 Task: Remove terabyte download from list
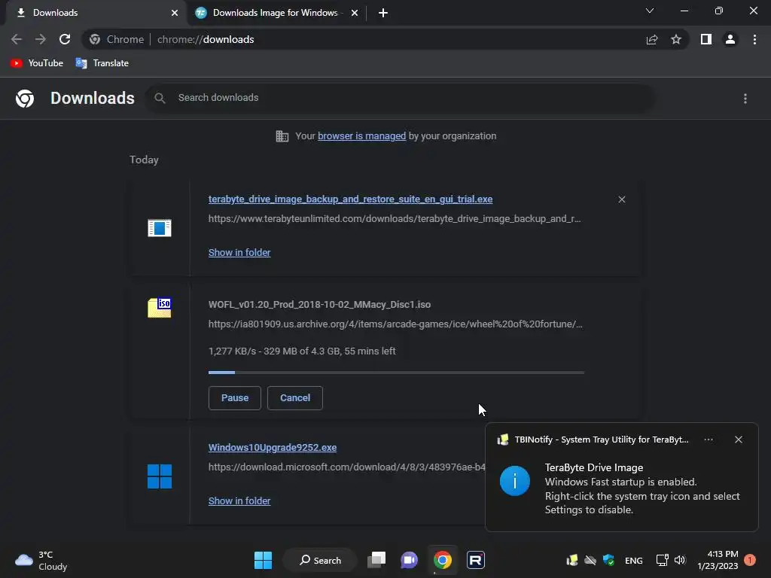pos(621,199)
